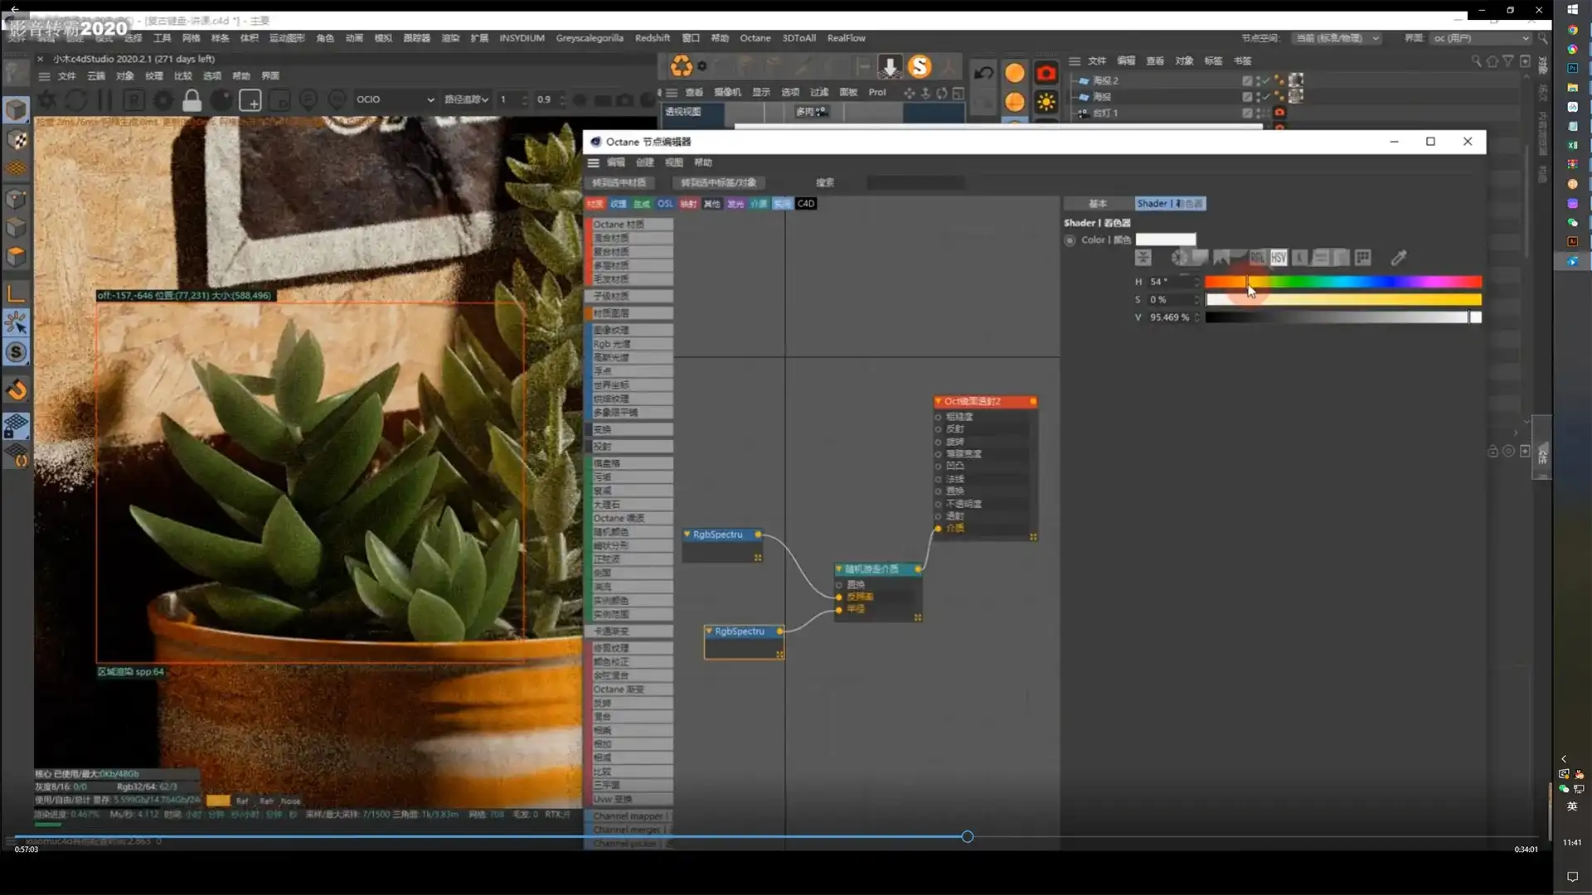Click on the hue gradient slider
Image resolution: width=1592 pixels, height=895 pixels.
[1342, 282]
